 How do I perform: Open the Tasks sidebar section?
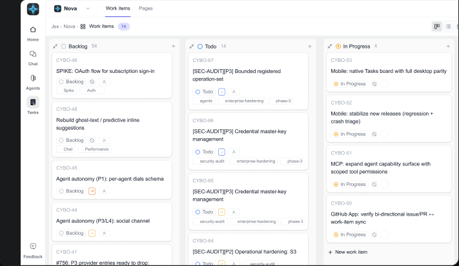click(x=33, y=106)
